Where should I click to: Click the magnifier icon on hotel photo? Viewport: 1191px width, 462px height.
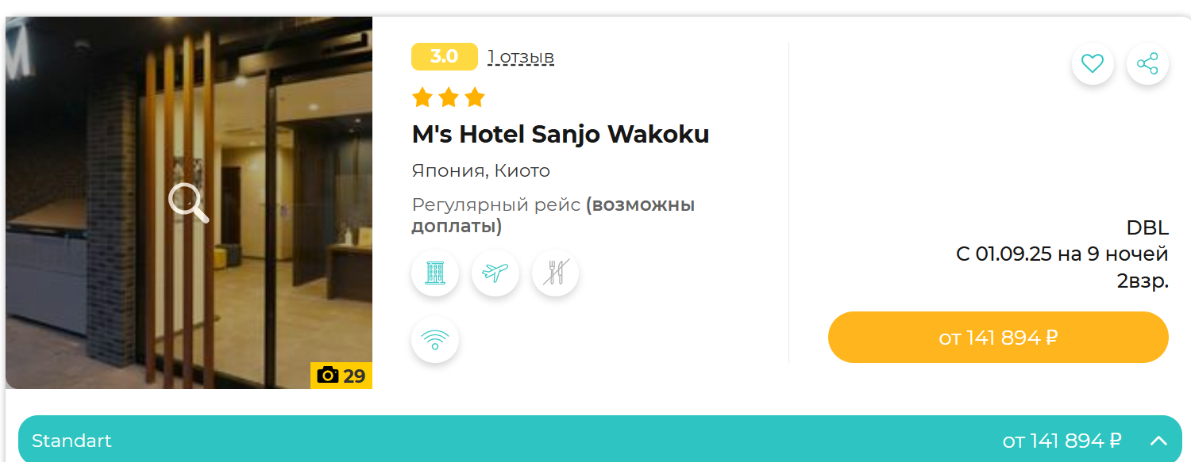pos(189,203)
